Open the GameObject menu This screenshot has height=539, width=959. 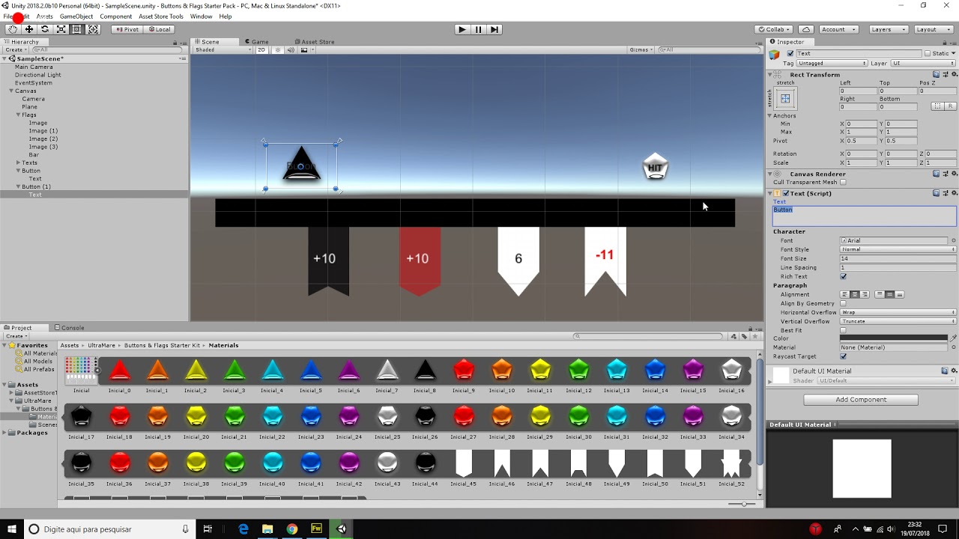click(76, 16)
